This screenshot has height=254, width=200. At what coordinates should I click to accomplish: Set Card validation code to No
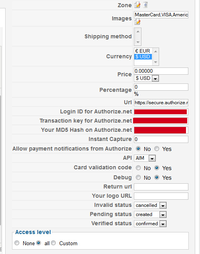138,168
